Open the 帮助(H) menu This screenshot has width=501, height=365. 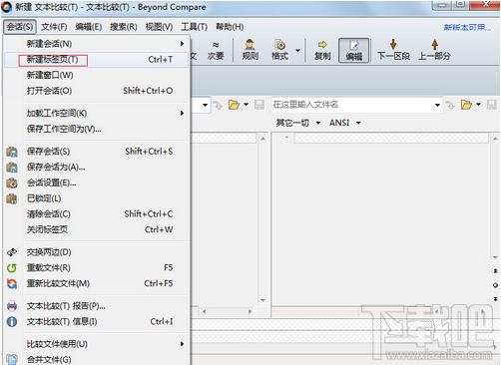(x=230, y=27)
